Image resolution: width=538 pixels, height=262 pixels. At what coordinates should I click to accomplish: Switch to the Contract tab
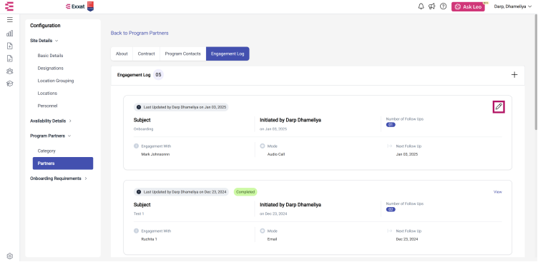146,54
